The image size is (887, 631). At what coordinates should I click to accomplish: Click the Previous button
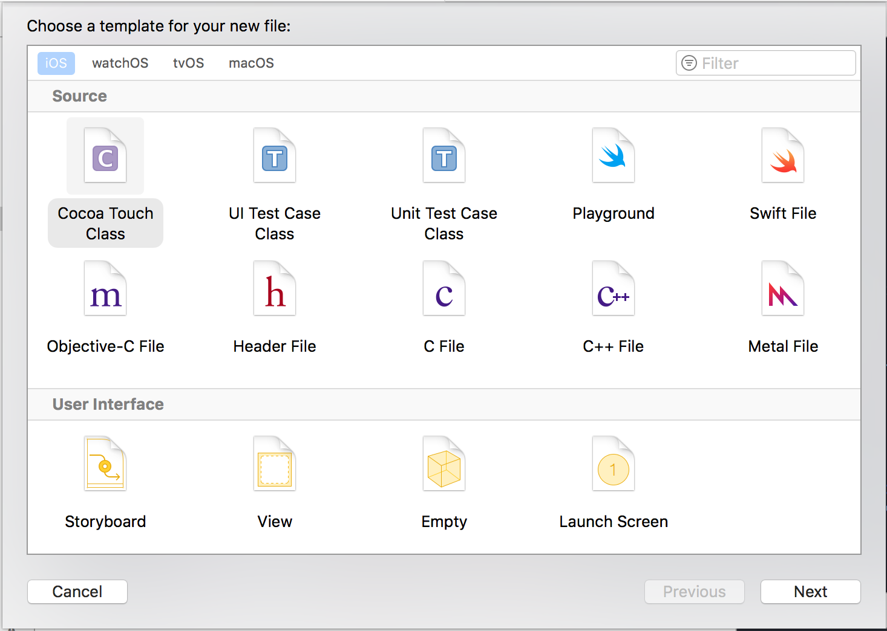[695, 592]
